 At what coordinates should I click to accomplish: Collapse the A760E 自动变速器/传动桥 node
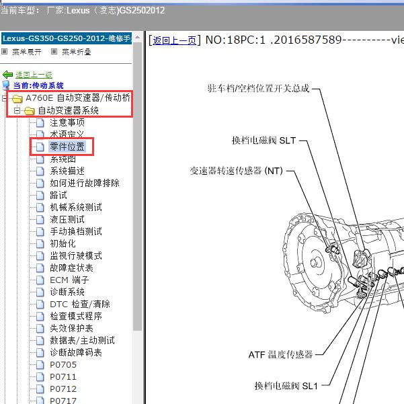[5, 98]
